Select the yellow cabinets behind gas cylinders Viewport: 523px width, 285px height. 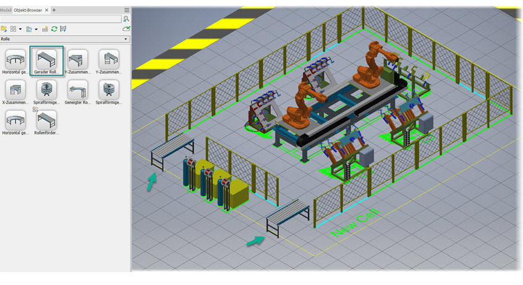pos(223,183)
